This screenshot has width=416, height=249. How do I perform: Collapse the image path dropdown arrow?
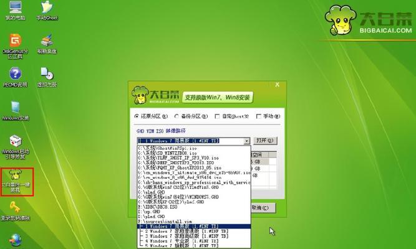[x=247, y=141]
